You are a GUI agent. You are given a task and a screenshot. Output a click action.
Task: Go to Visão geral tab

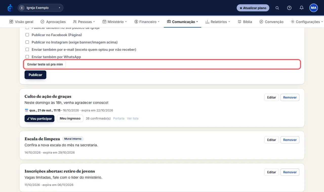coord(21,22)
